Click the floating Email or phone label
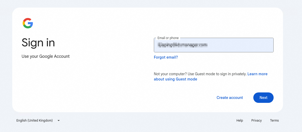Image resolution: width=302 pixels, height=132 pixels. click(x=168, y=38)
